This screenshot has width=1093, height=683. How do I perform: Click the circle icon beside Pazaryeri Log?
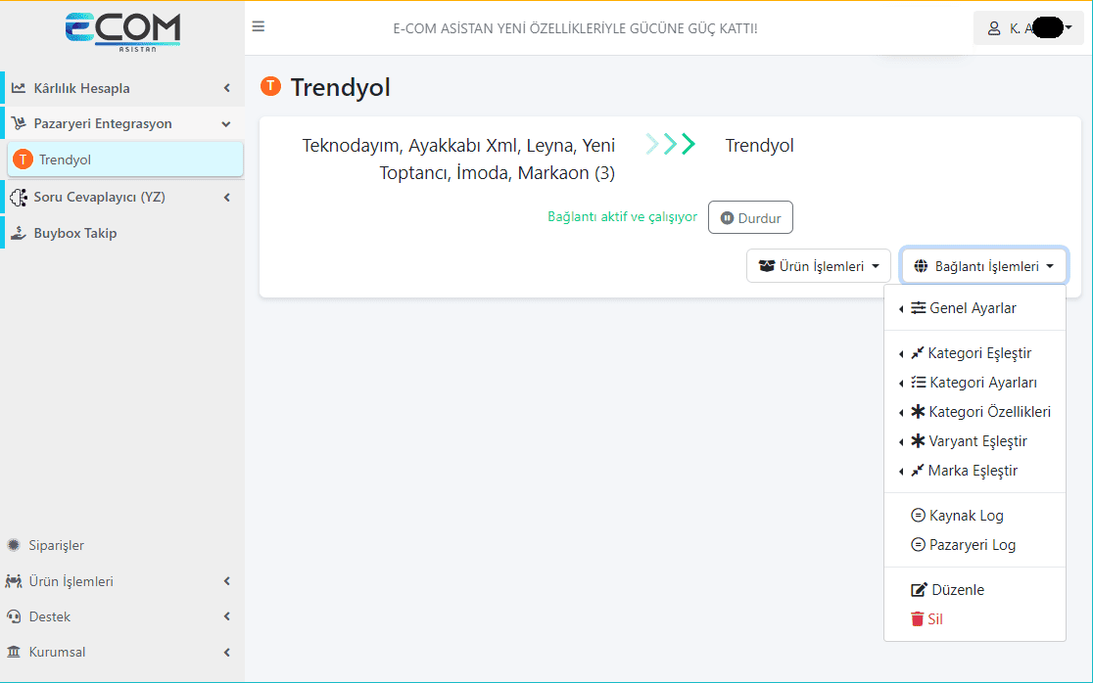click(x=918, y=544)
